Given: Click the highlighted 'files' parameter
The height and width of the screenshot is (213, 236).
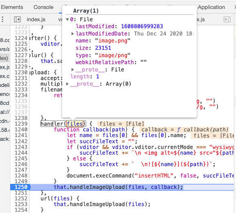Looking at the screenshot, I should click(x=75, y=124).
